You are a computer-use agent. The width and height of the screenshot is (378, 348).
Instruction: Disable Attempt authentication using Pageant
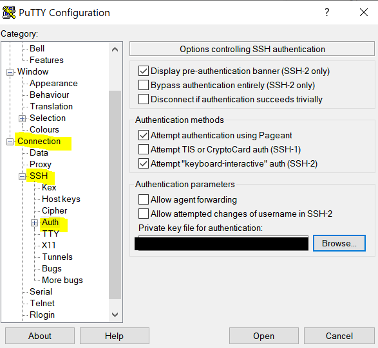point(144,135)
